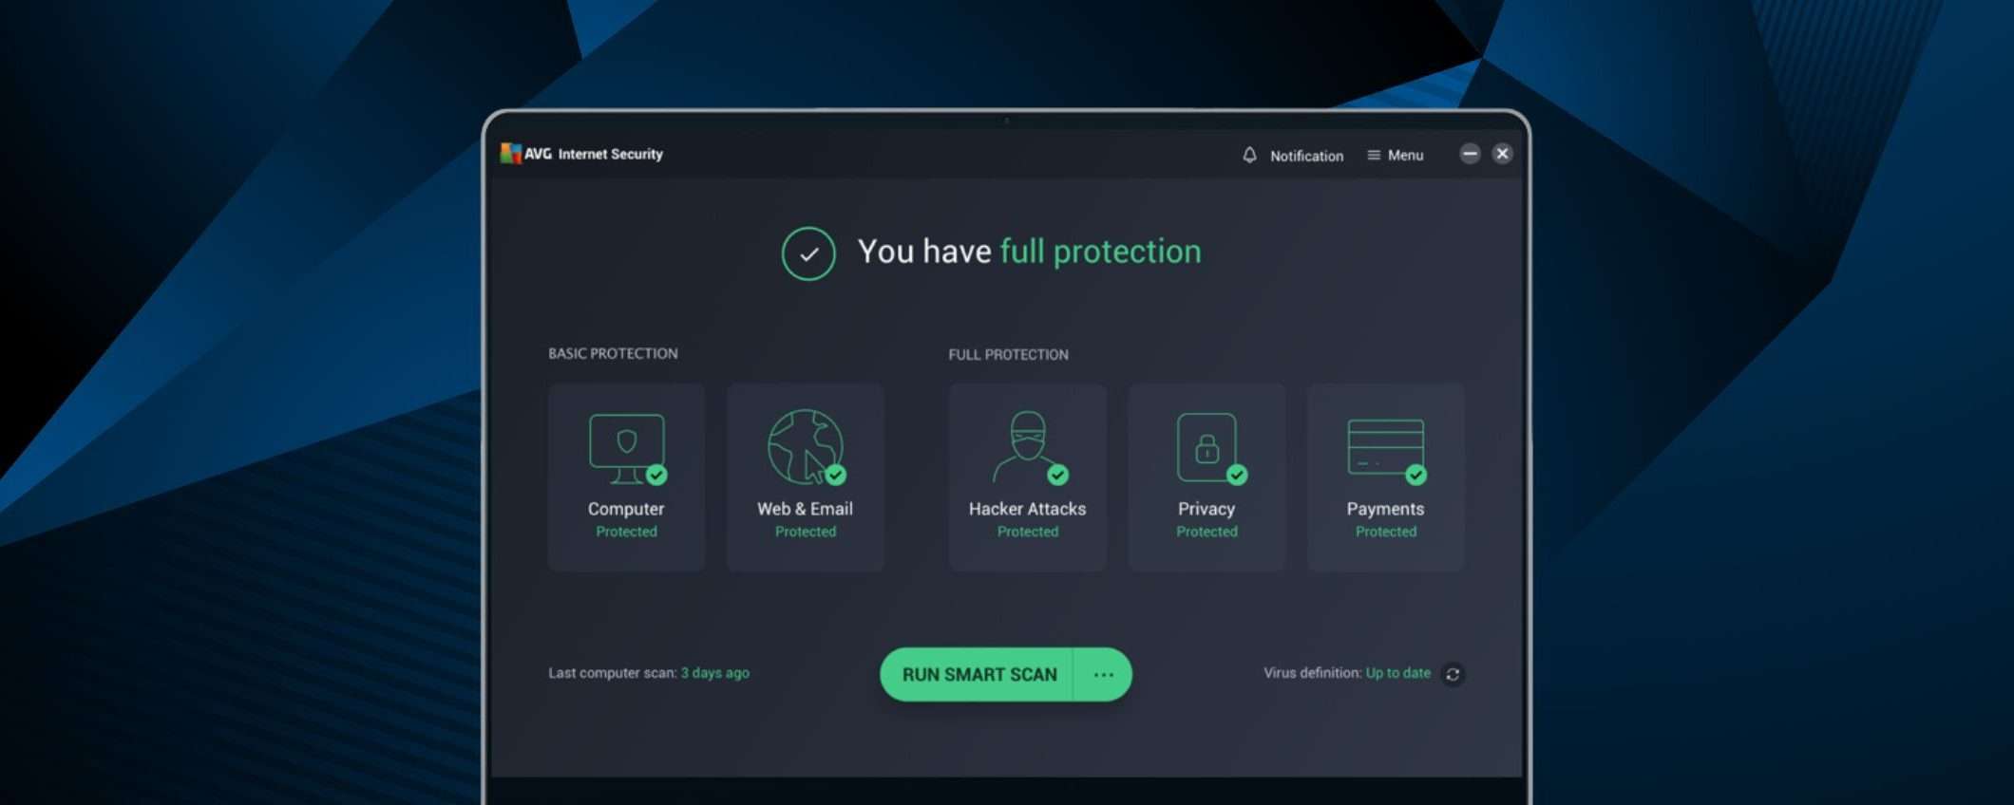Click the Up to date status text
Image resolution: width=2014 pixels, height=805 pixels.
1397,673
